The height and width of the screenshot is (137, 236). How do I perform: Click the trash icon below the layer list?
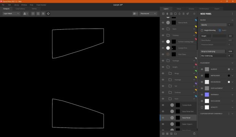pos(194,134)
